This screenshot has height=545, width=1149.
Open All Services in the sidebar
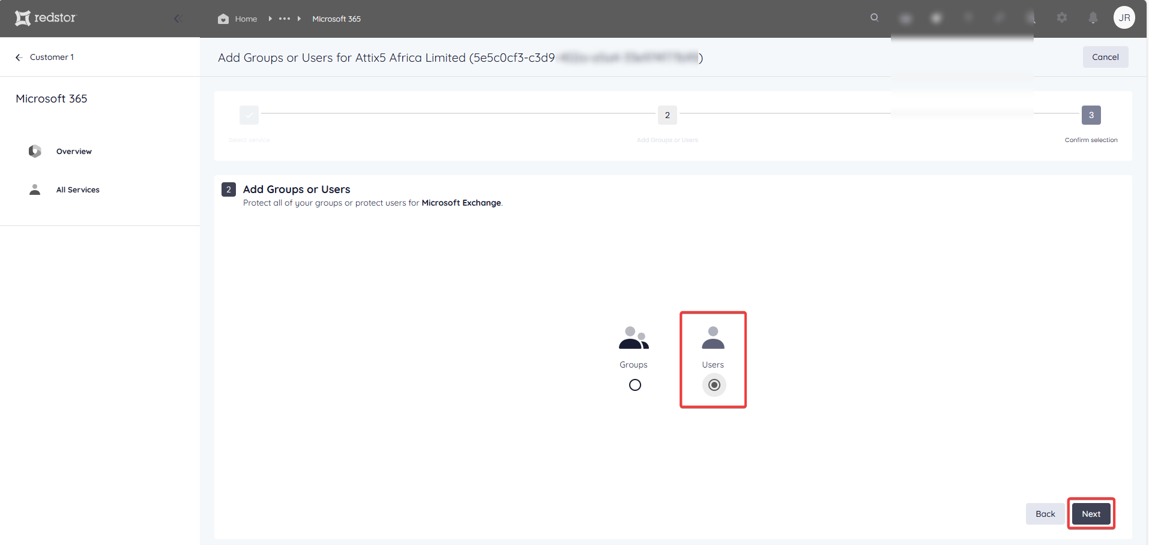78,189
